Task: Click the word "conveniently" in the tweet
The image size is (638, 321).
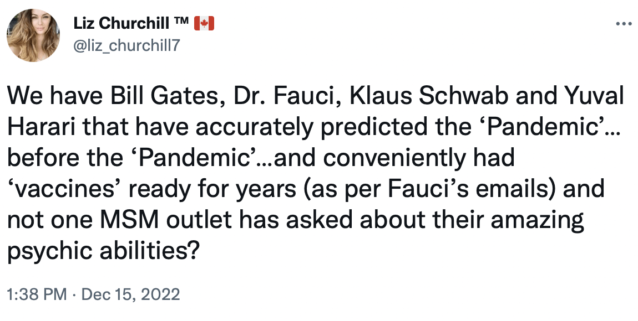Action: pyautogui.click(x=394, y=159)
